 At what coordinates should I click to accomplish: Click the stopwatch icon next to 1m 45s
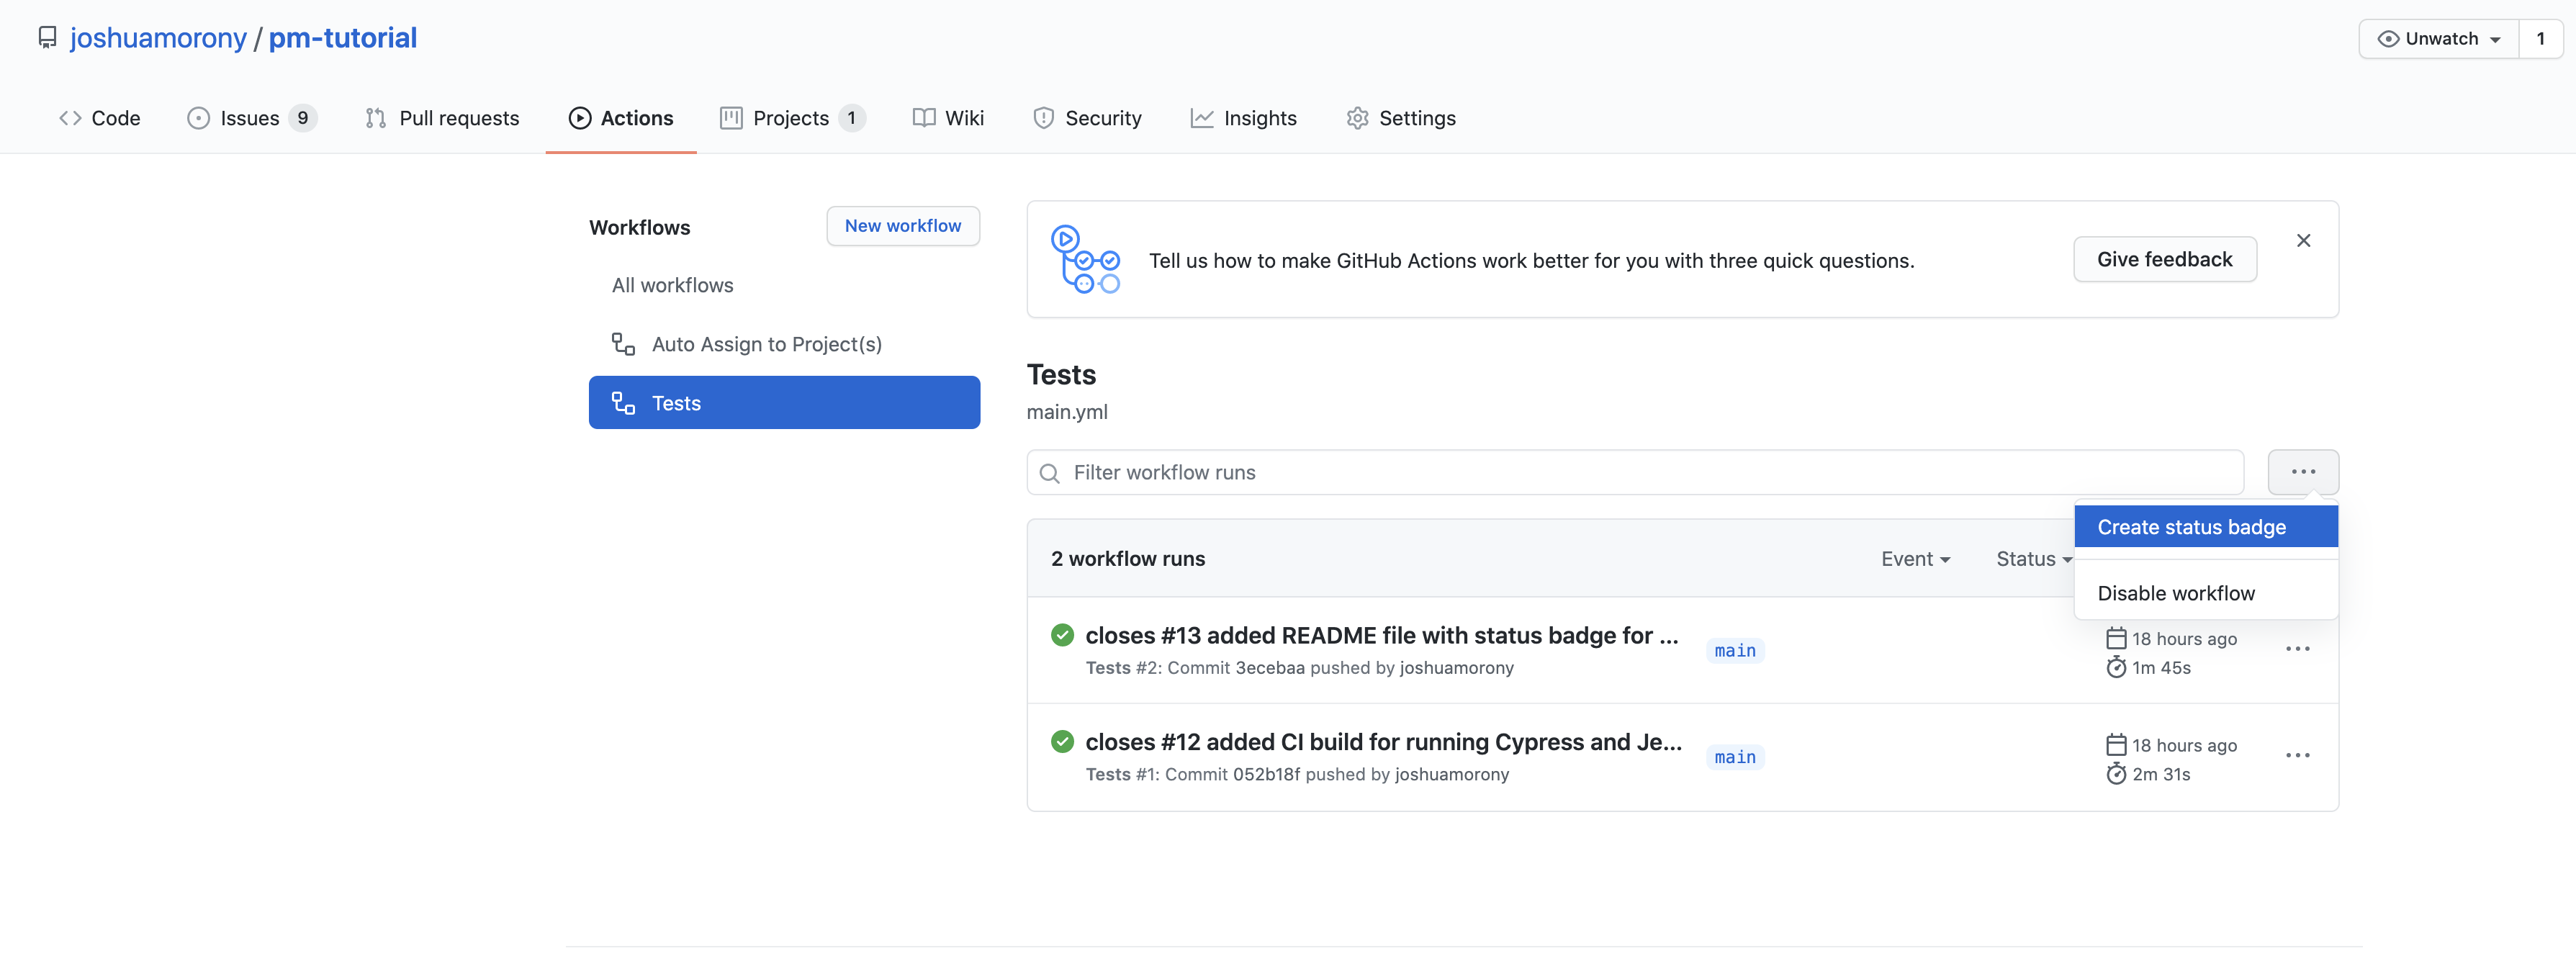coord(2116,667)
